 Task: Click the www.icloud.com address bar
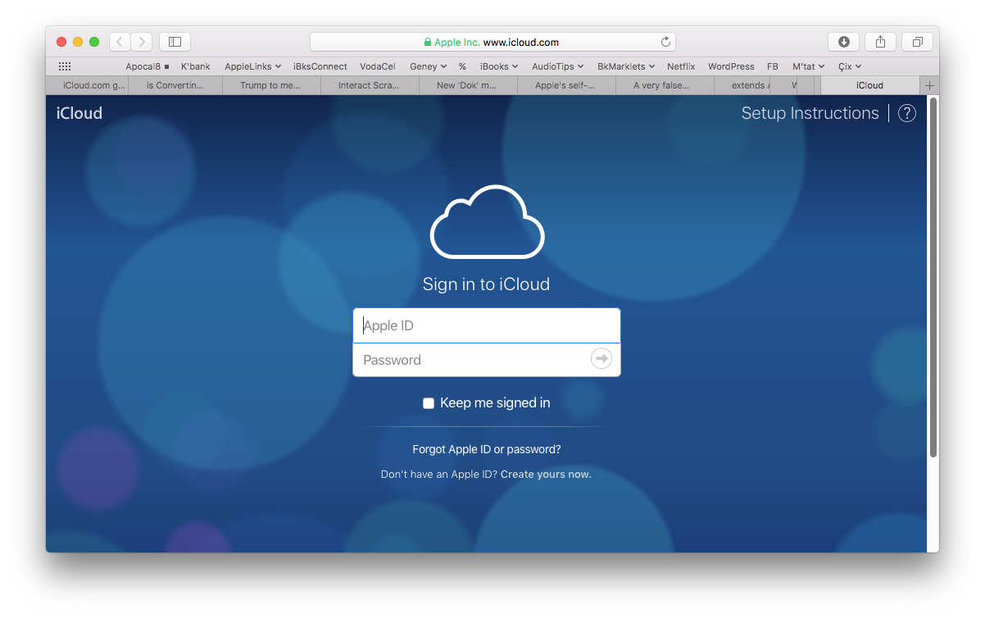(x=493, y=42)
